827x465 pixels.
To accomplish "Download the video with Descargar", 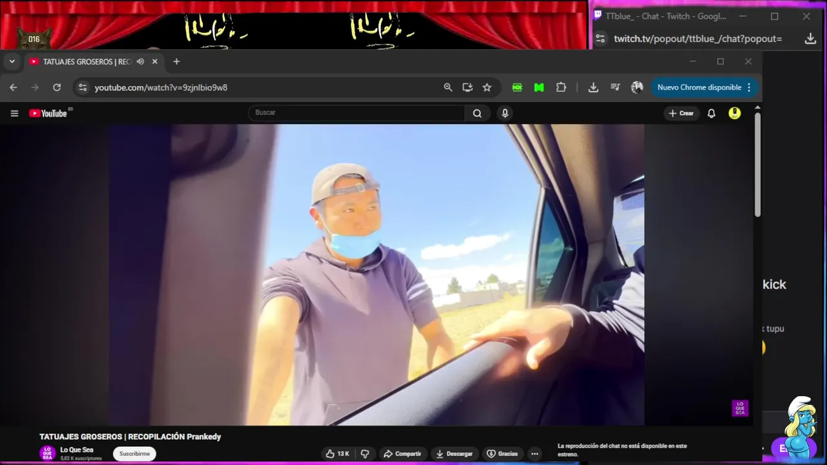I will pyautogui.click(x=454, y=453).
